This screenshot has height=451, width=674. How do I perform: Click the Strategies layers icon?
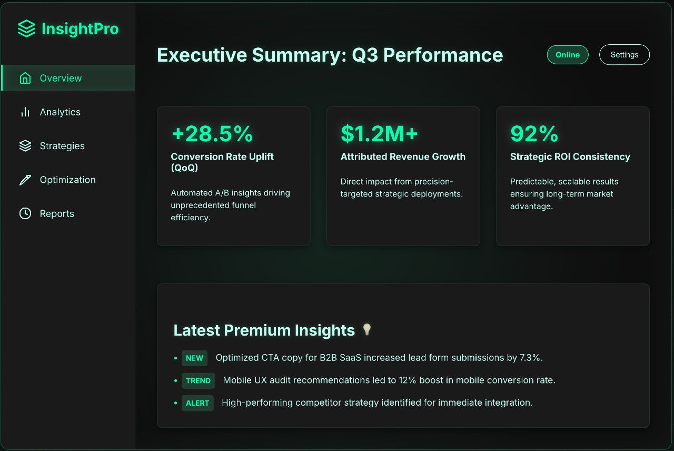(25, 146)
